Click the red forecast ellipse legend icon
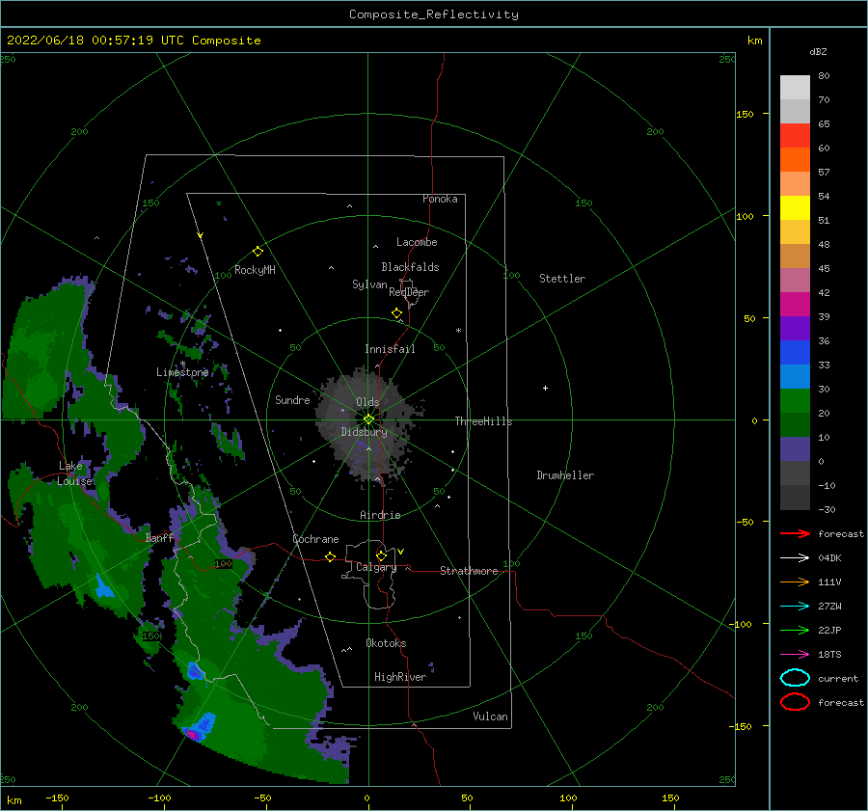Image resolution: width=868 pixels, height=811 pixels. point(795,702)
